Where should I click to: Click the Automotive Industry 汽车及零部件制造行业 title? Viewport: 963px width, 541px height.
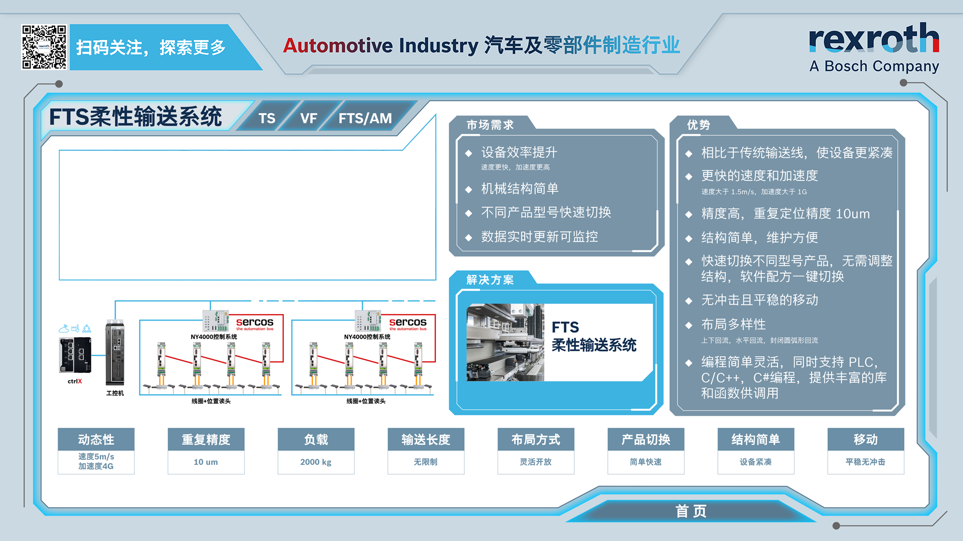[x=481, y=45]
